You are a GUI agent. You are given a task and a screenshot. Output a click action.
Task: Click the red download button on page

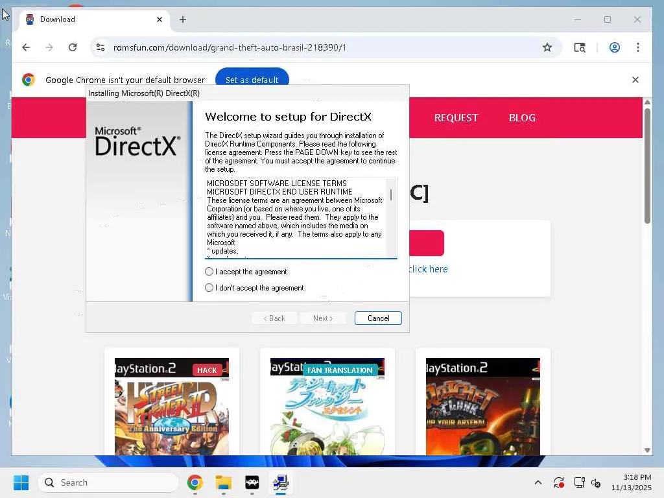click(x=427, y=243)
